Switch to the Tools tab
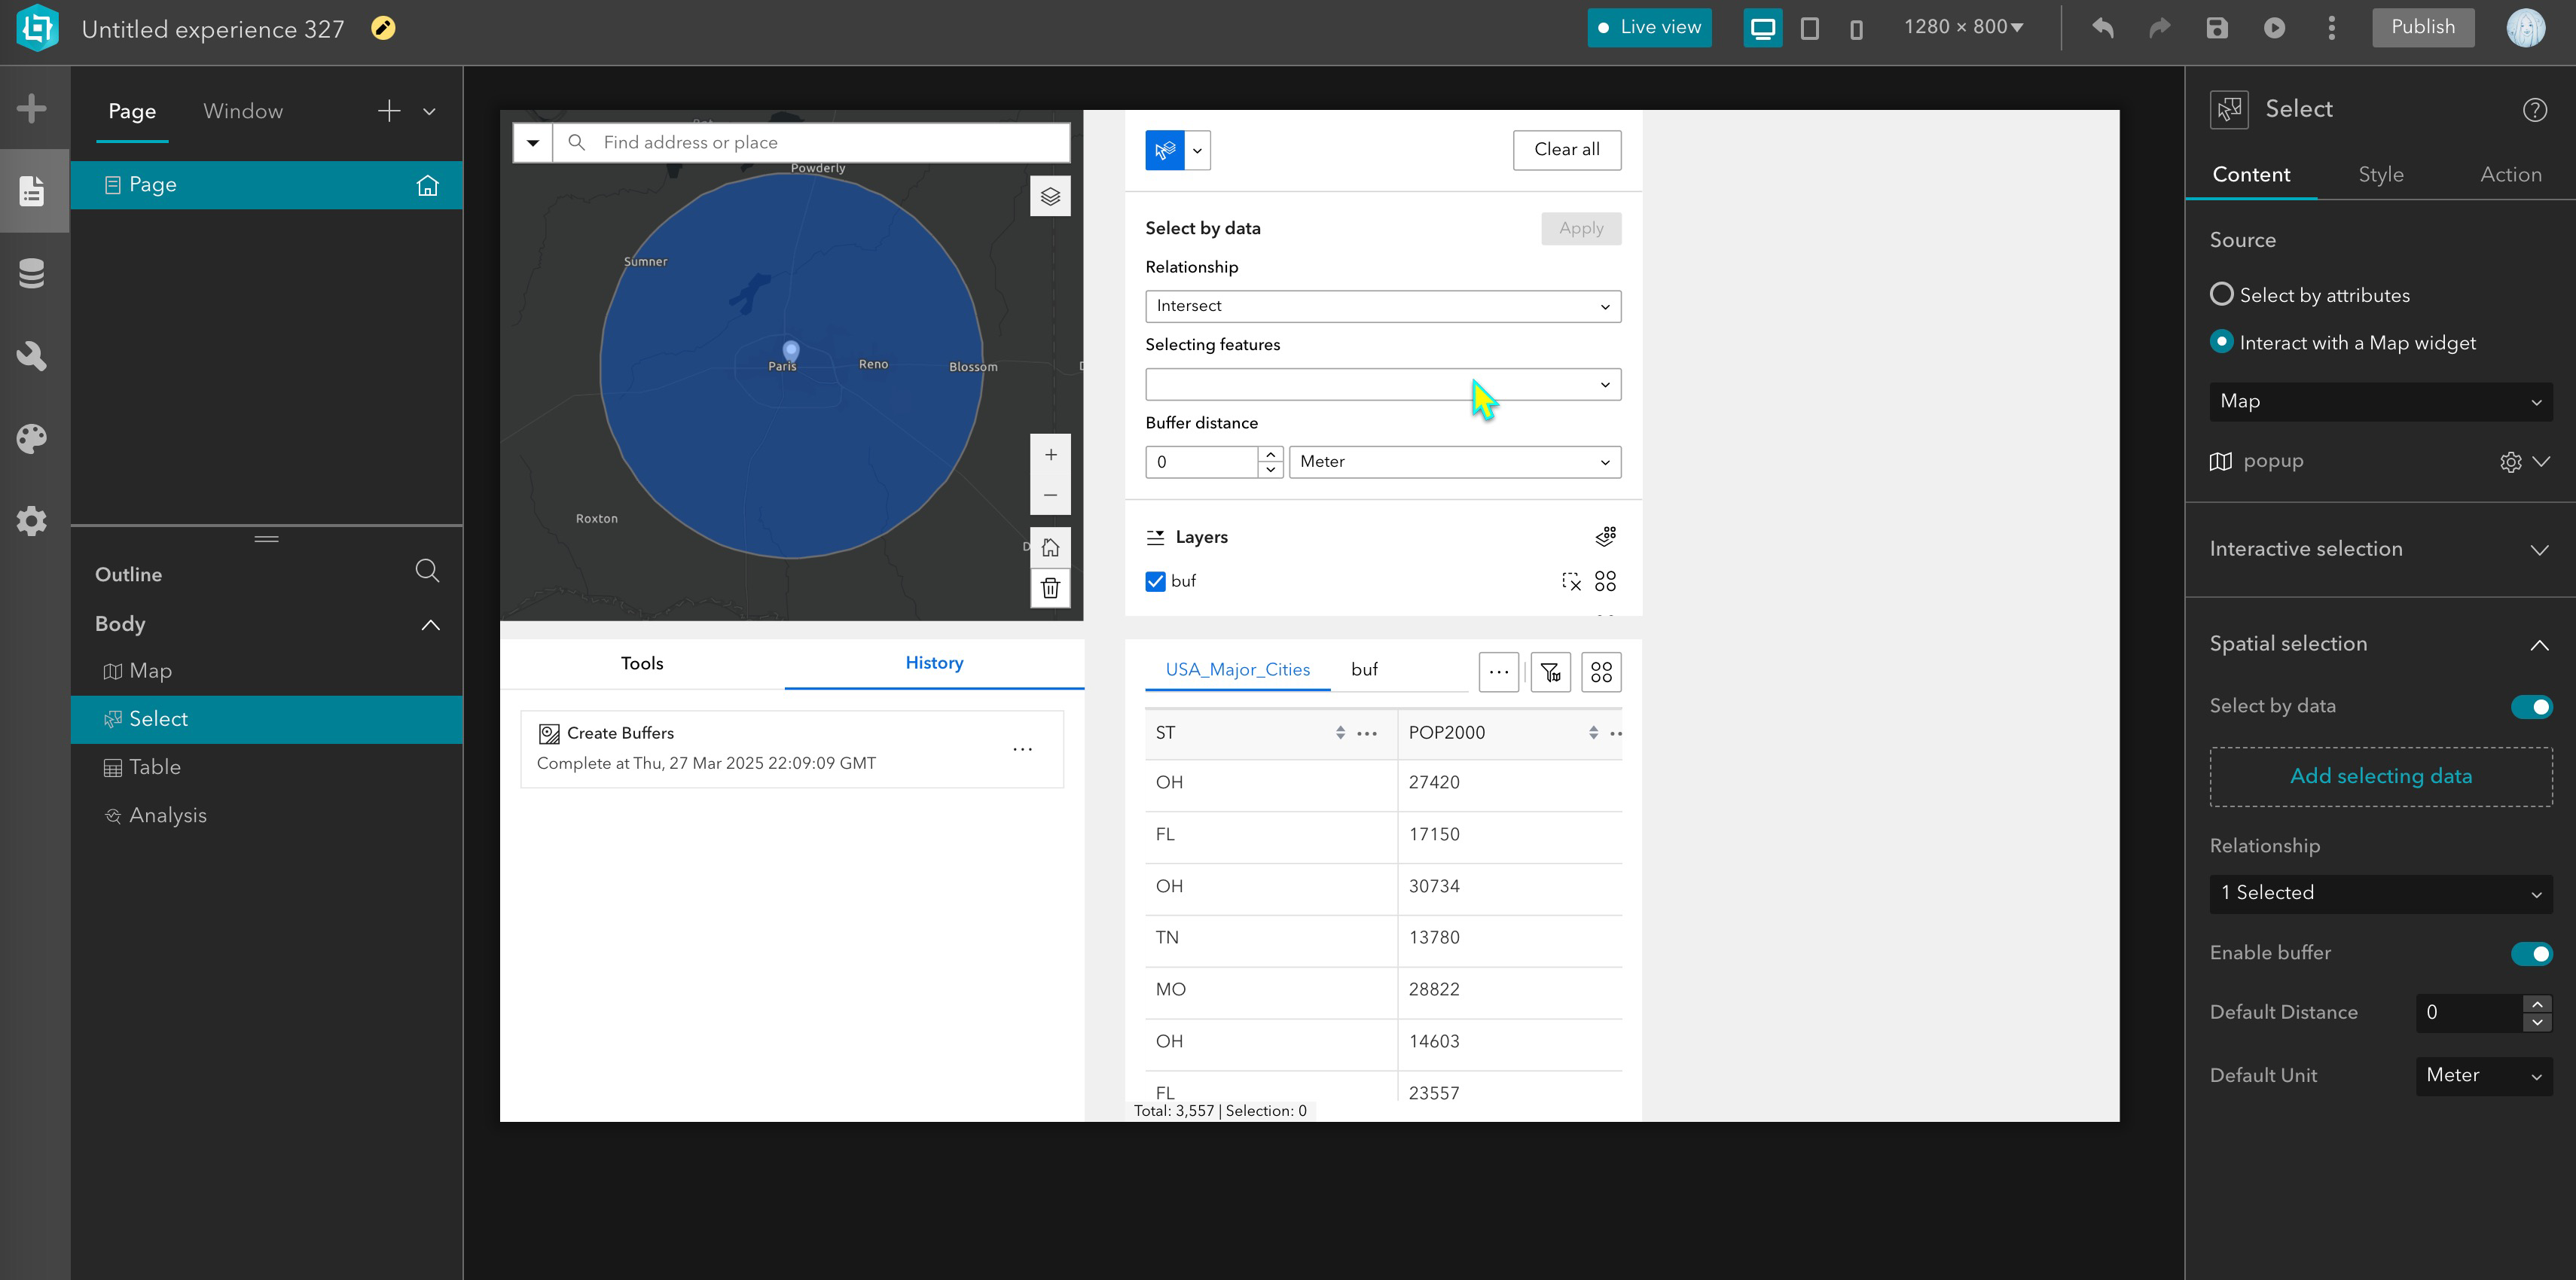 pos(641,663)
